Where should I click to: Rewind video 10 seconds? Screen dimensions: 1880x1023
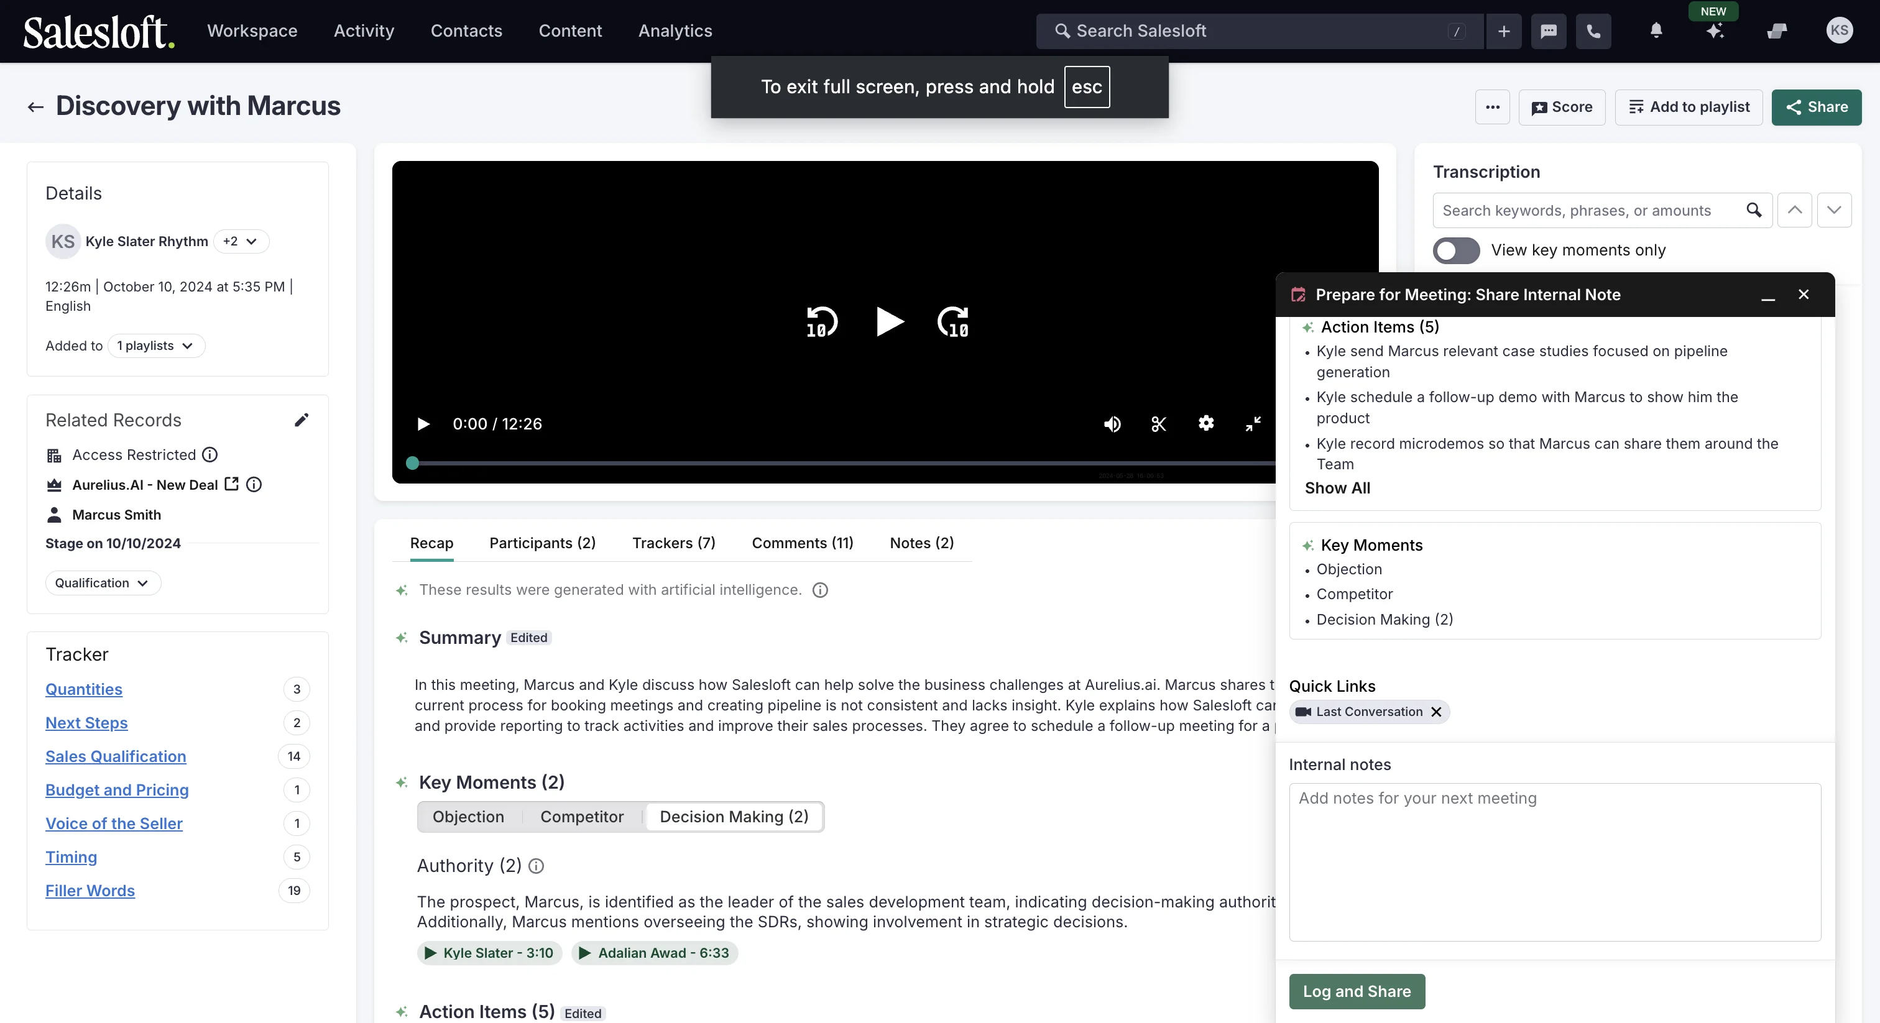[821, 322]
